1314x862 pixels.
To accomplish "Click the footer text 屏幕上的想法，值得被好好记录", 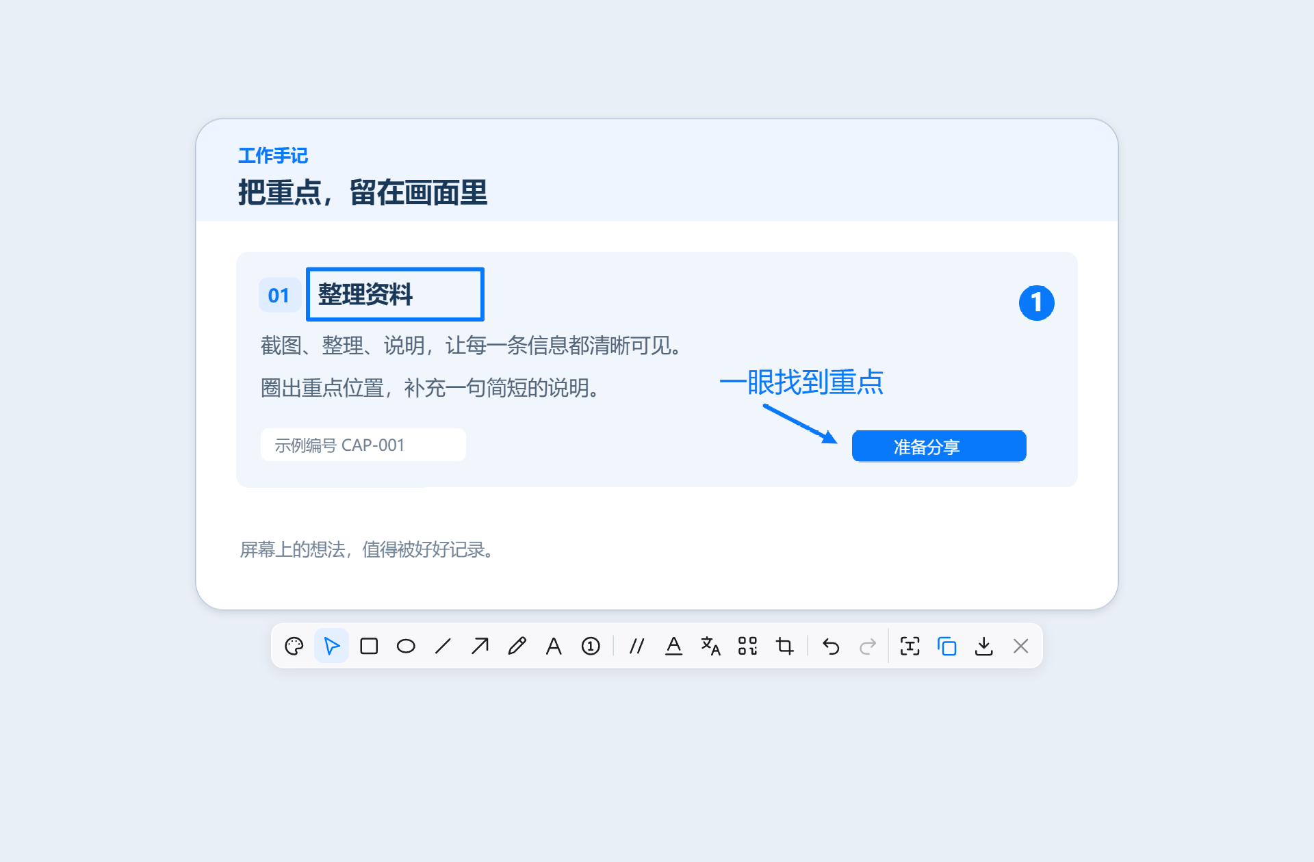I will 368,549.
